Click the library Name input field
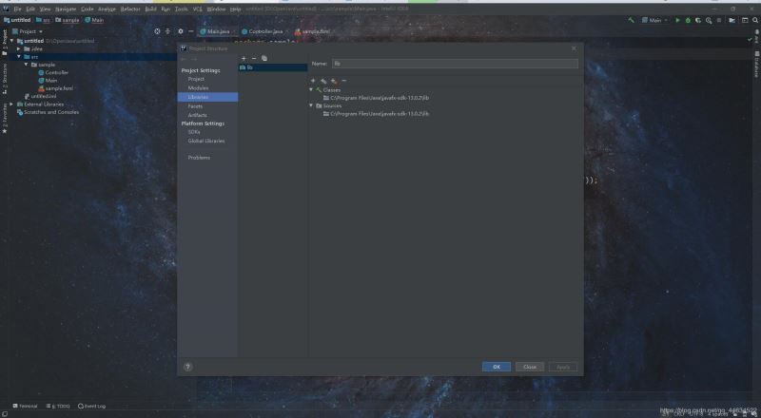 [455, 64]
